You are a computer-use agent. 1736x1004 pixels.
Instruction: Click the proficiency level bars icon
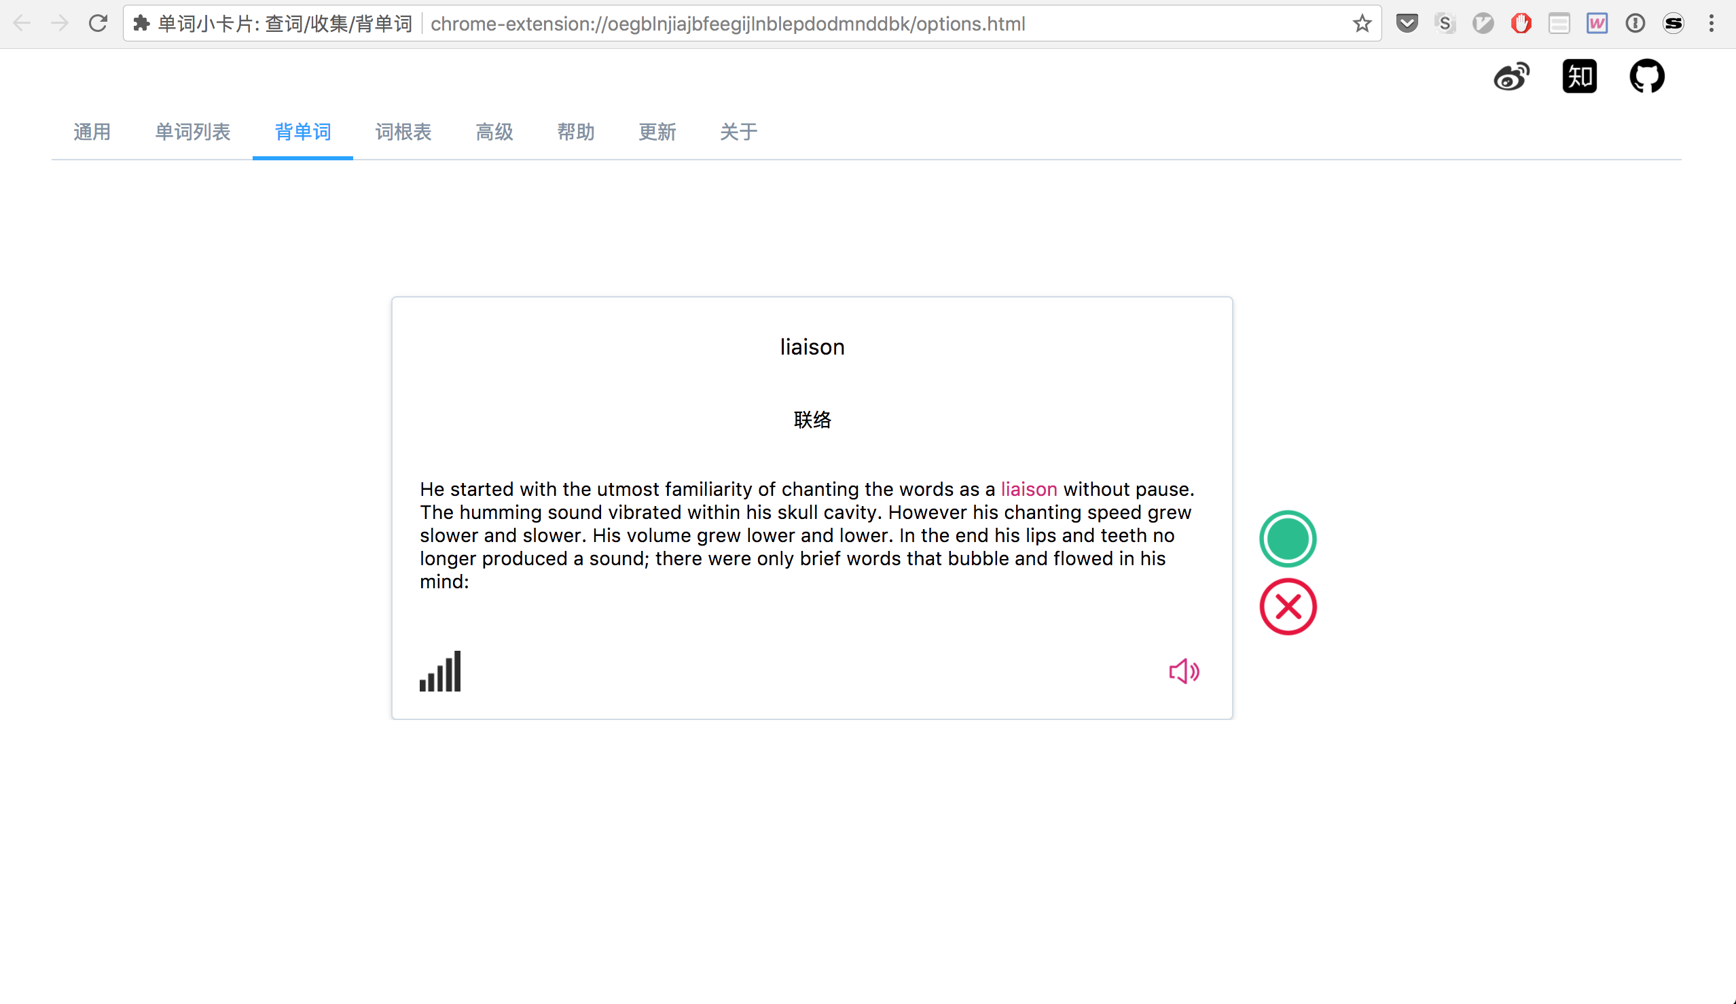point(440,671)
